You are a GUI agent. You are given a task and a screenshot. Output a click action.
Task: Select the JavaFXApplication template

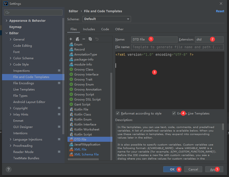tap(86, 144)
